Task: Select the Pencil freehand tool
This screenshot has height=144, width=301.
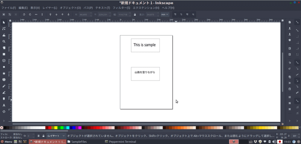Action: pyautogui.click(x=4, y=86)
